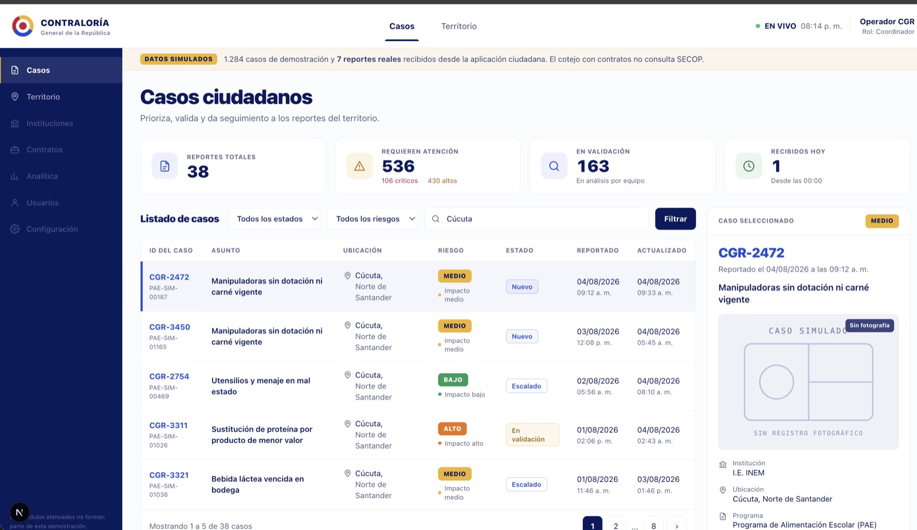Click the search magnifier icon in search field
The width and height of the screenshot is (917, 530).
click(x=436, y=219)
